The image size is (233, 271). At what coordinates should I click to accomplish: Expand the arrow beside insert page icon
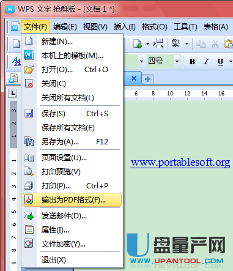(147, 43)
